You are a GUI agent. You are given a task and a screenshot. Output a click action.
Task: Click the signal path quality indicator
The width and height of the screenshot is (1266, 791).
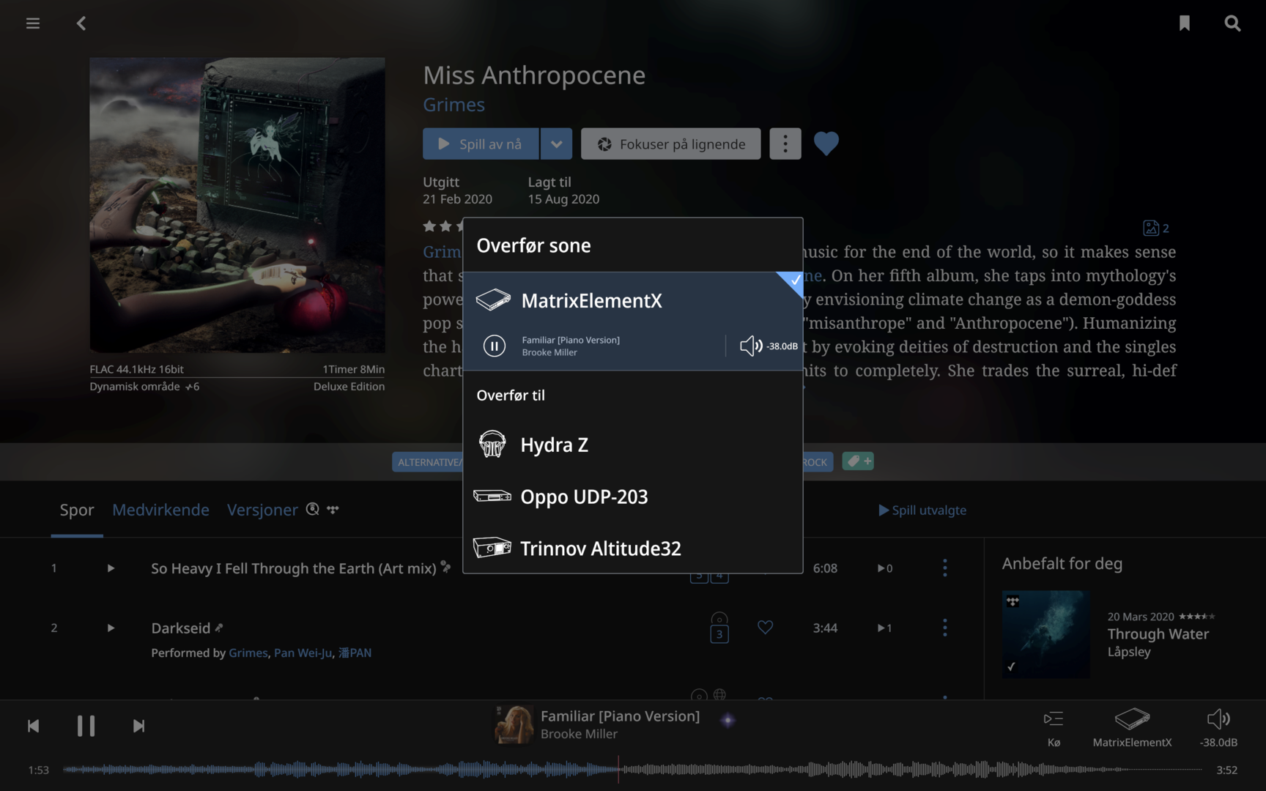[x=728, y=720]
